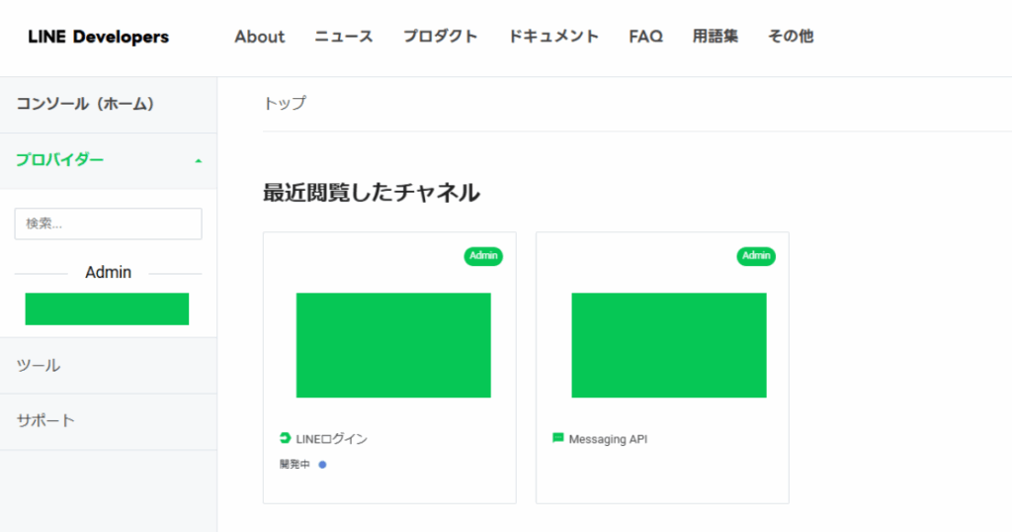
Task: Click the トップ breadcrumb
Action: pyautogui.click(x=285, y=103)
